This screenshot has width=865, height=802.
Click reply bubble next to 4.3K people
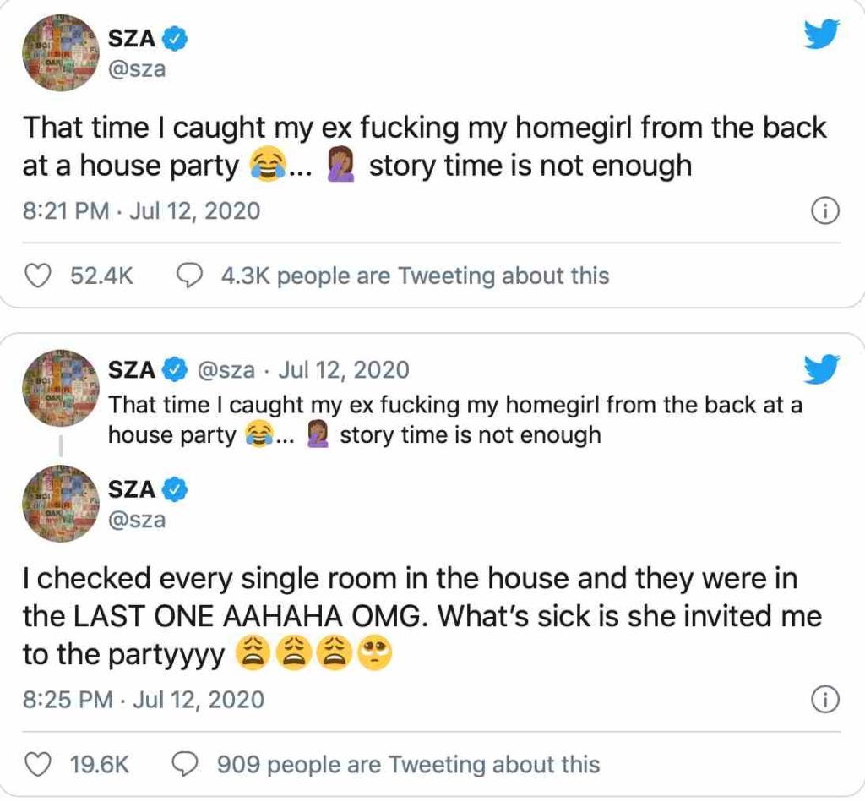pyautogui.click(x=191, y=276)
